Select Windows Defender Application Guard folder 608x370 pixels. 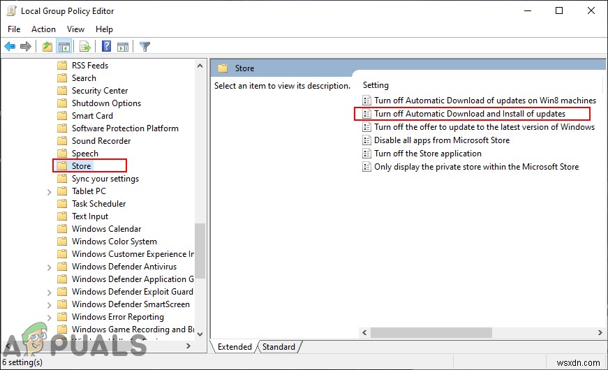point(133,279)
